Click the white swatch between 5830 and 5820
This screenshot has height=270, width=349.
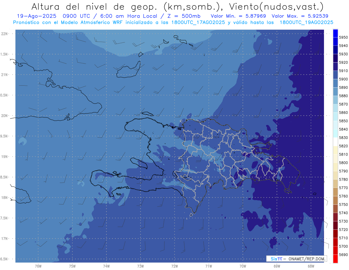click(x=335, y=142)
